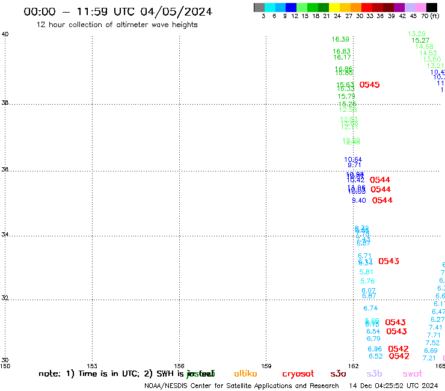The height and width of the screenshot is (391, 445).
Task: Click the light blue value 6.71
Action: [364, 256]
